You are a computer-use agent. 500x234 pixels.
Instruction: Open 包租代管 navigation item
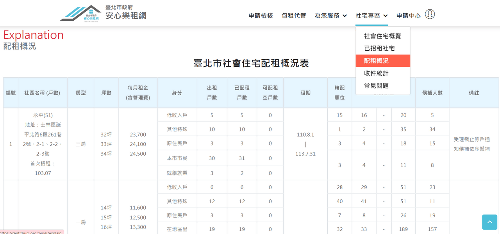(x=294, y=16)
